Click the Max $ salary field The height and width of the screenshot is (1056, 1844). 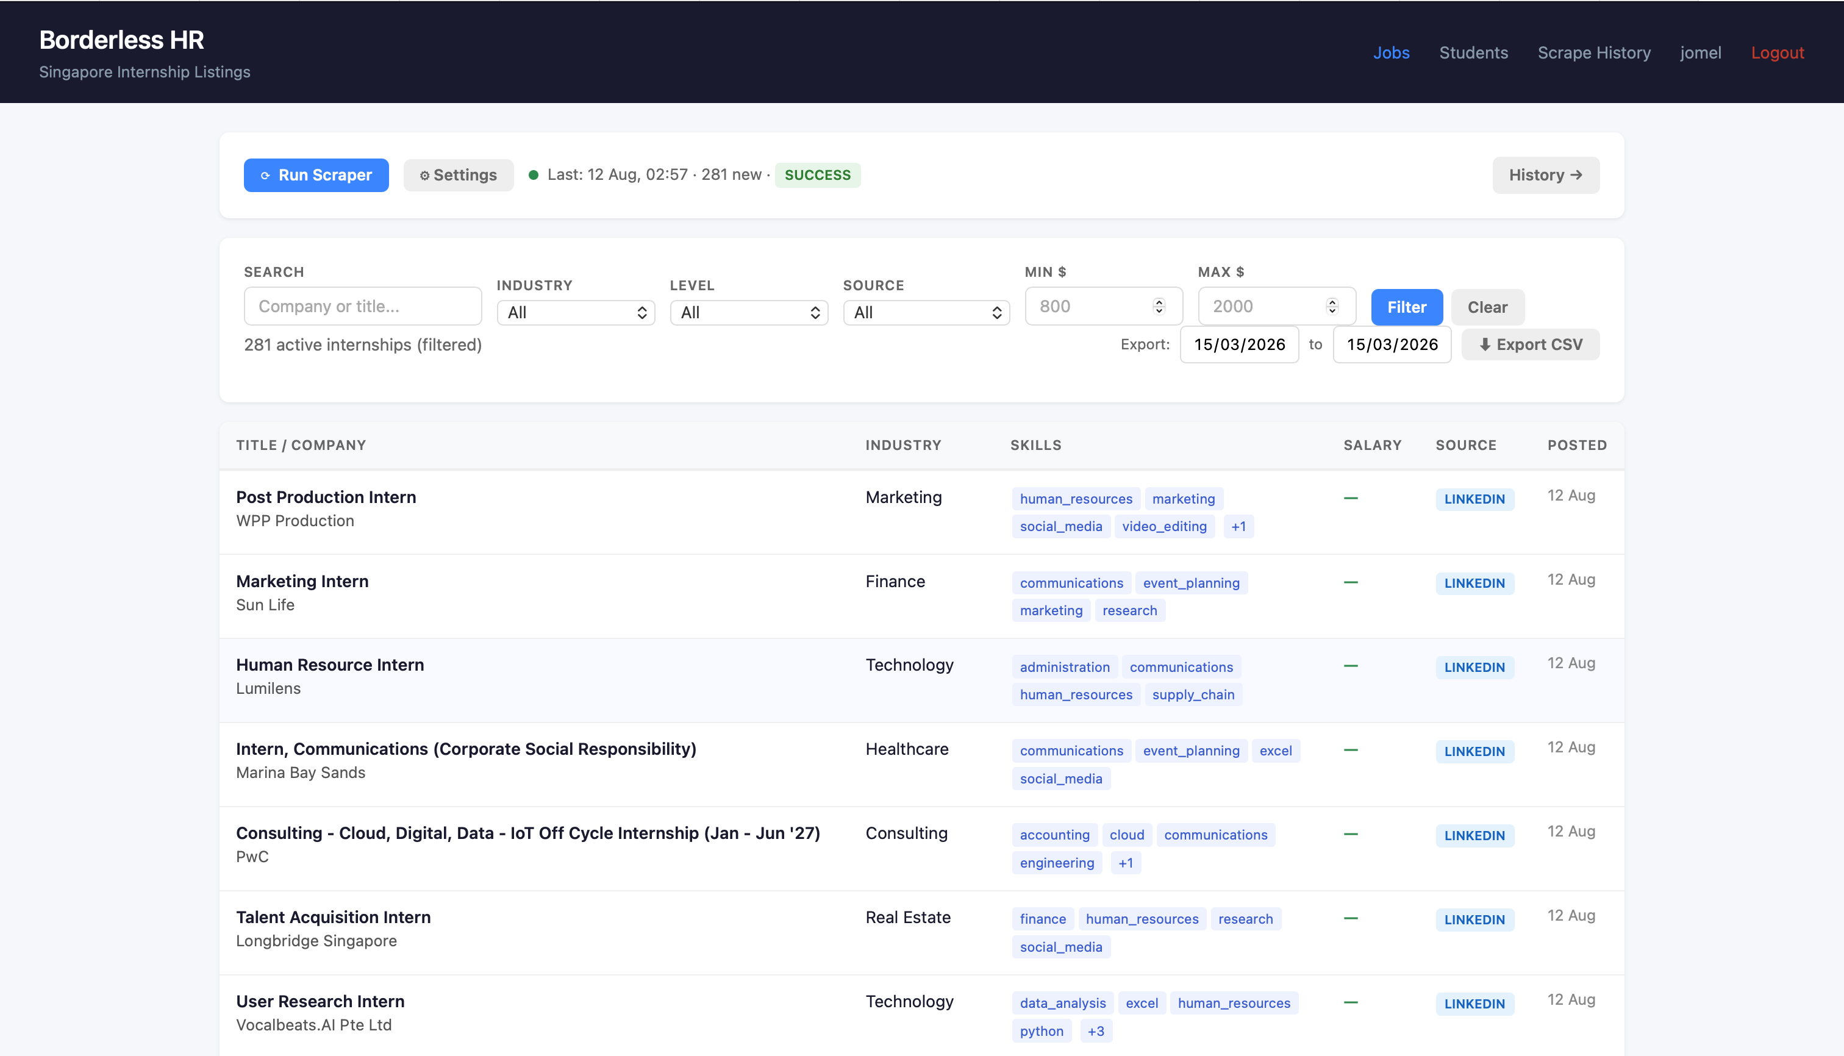click(x=1276, y=306)
